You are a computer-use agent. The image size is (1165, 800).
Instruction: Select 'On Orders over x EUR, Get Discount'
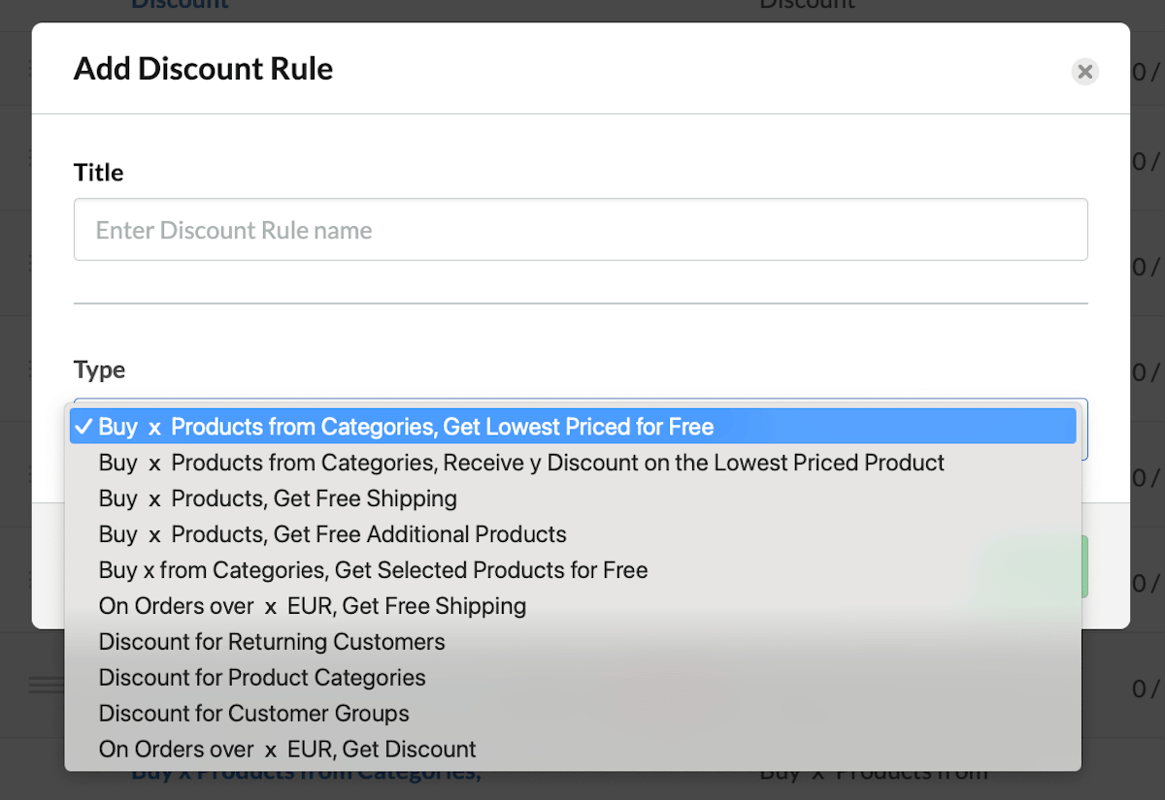573,750
